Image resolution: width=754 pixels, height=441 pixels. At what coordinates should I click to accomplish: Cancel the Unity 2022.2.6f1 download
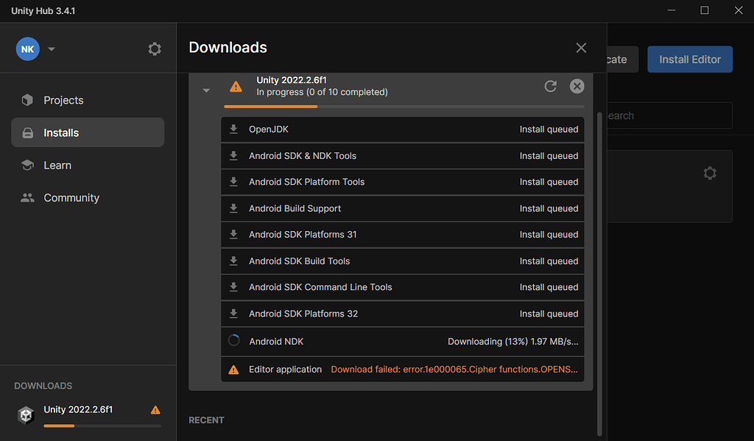point(577,86)
